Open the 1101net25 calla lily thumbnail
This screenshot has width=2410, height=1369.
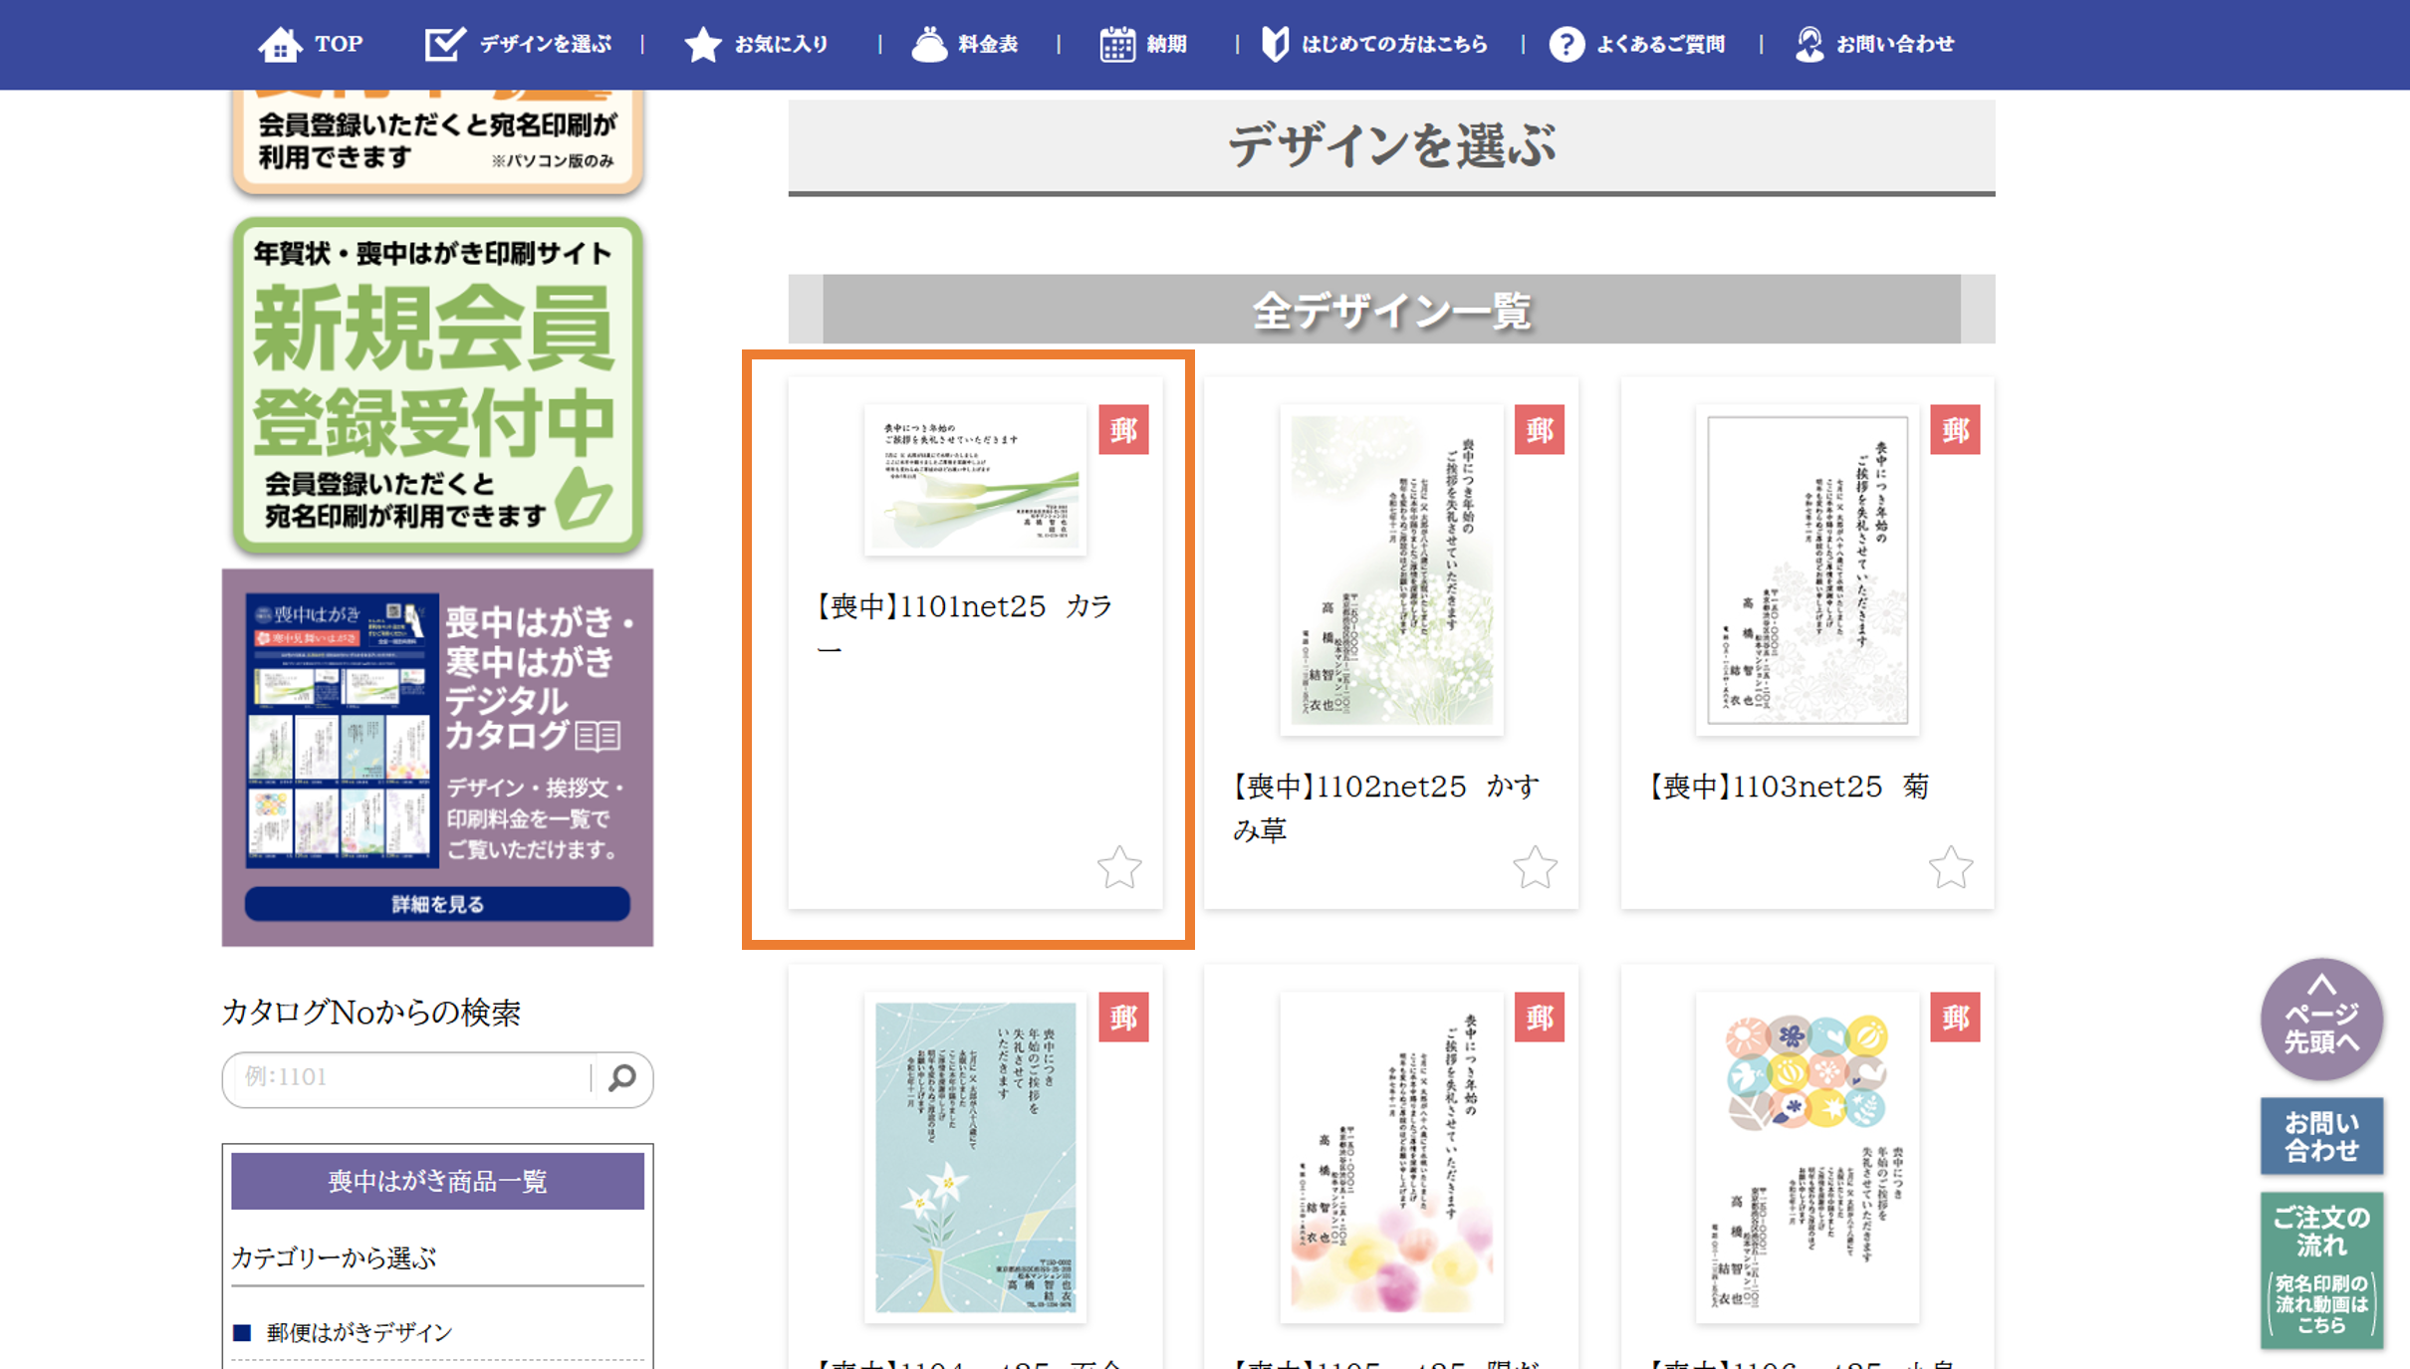tap(975, 479)
